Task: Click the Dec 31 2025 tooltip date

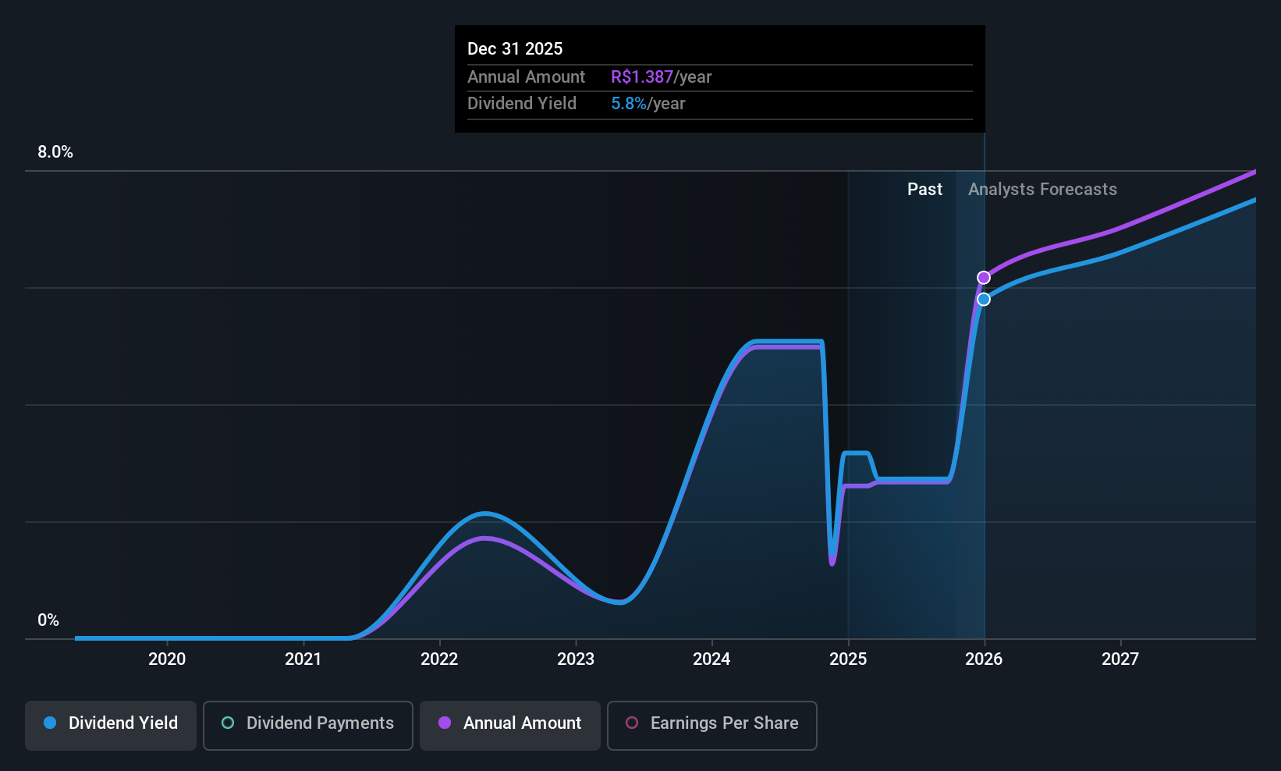Action: [515, 49]
